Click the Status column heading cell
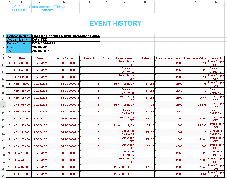Screen dimensions: 227x178 145,58
